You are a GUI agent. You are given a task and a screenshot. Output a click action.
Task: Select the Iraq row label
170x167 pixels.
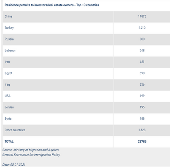pos(7,84)
